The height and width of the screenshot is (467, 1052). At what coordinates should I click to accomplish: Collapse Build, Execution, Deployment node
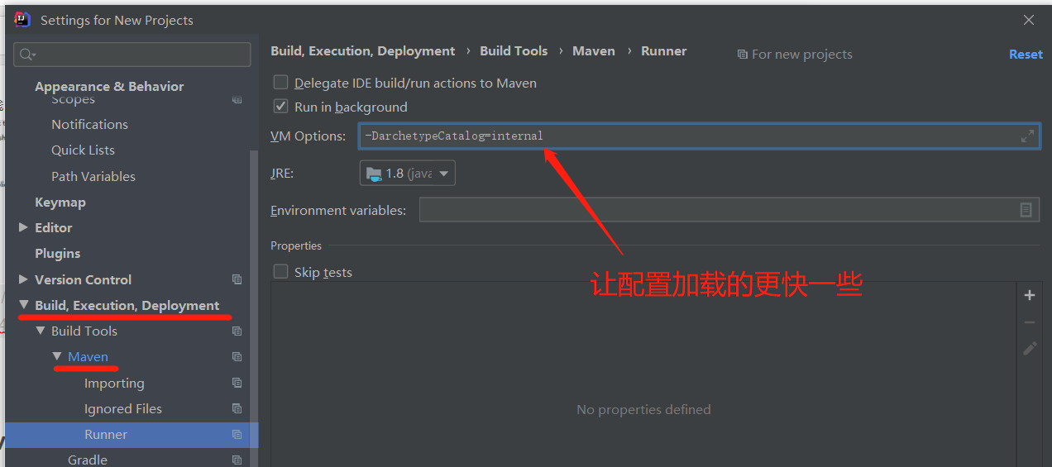click(23, 305)
